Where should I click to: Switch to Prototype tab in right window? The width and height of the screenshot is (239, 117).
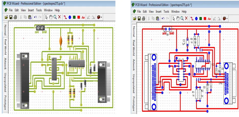pyautogui.click(x=134, y=103)
